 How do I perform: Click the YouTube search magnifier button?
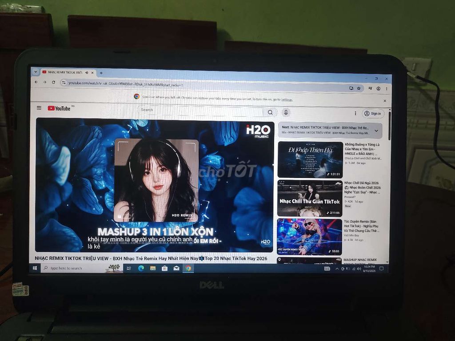tap(270, 112)
